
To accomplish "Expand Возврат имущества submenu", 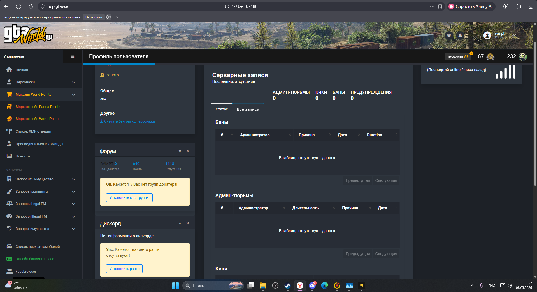I will pos(41,229).
